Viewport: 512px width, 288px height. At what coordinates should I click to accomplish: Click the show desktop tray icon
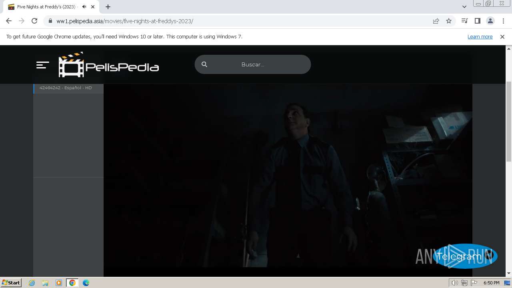[507, 283]
